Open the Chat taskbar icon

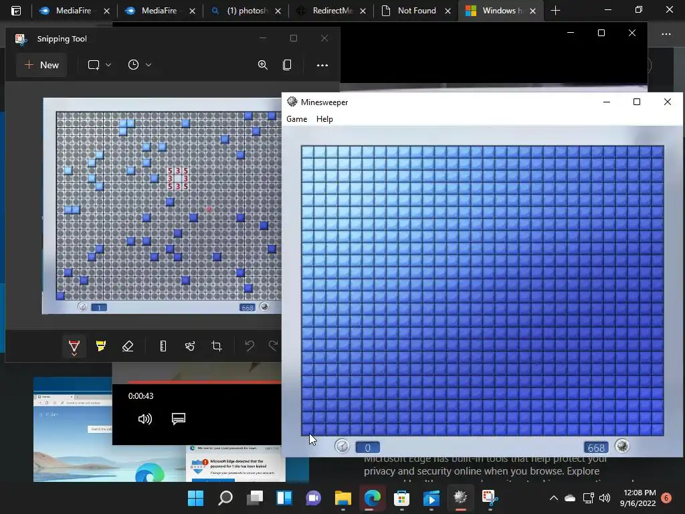coord(313,498)
